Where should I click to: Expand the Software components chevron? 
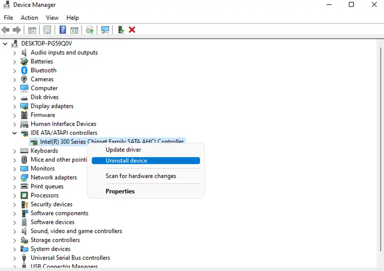[14, 213]
